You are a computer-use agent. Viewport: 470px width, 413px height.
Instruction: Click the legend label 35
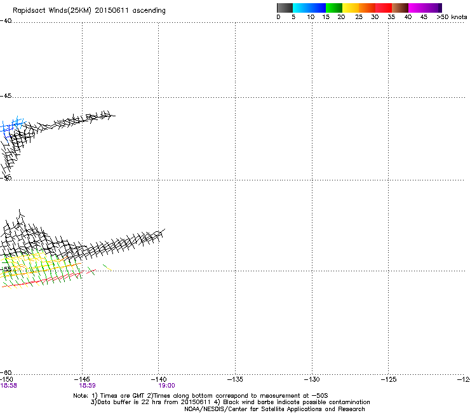391,17
